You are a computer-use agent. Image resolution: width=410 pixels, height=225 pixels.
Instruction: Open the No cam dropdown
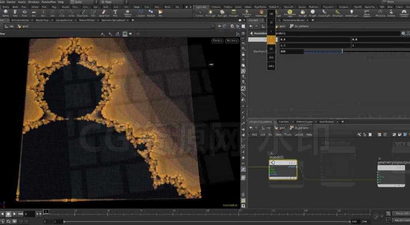[232, 41]
